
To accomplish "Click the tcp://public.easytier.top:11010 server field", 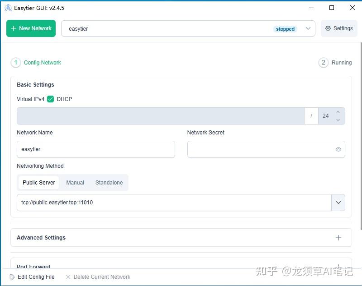I will point(174,203).
